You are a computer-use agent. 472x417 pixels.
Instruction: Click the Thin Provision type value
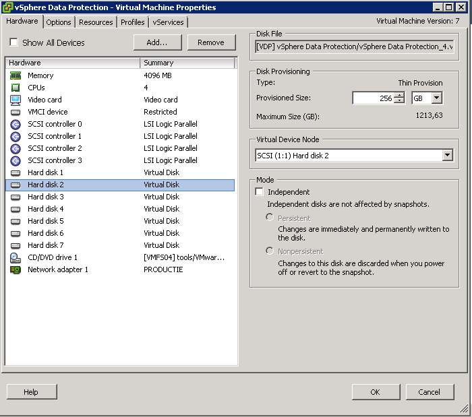[x=420, y=83]
